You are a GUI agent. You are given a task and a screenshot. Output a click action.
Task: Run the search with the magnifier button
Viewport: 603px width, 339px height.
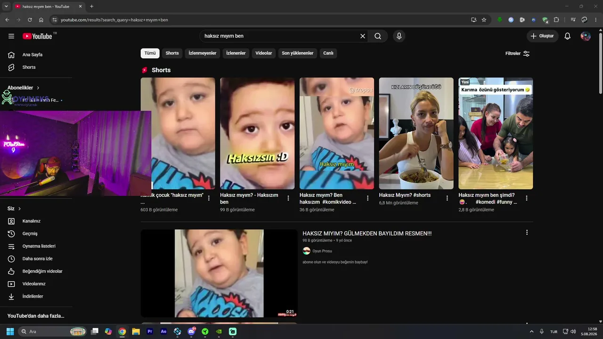[378, 36]
